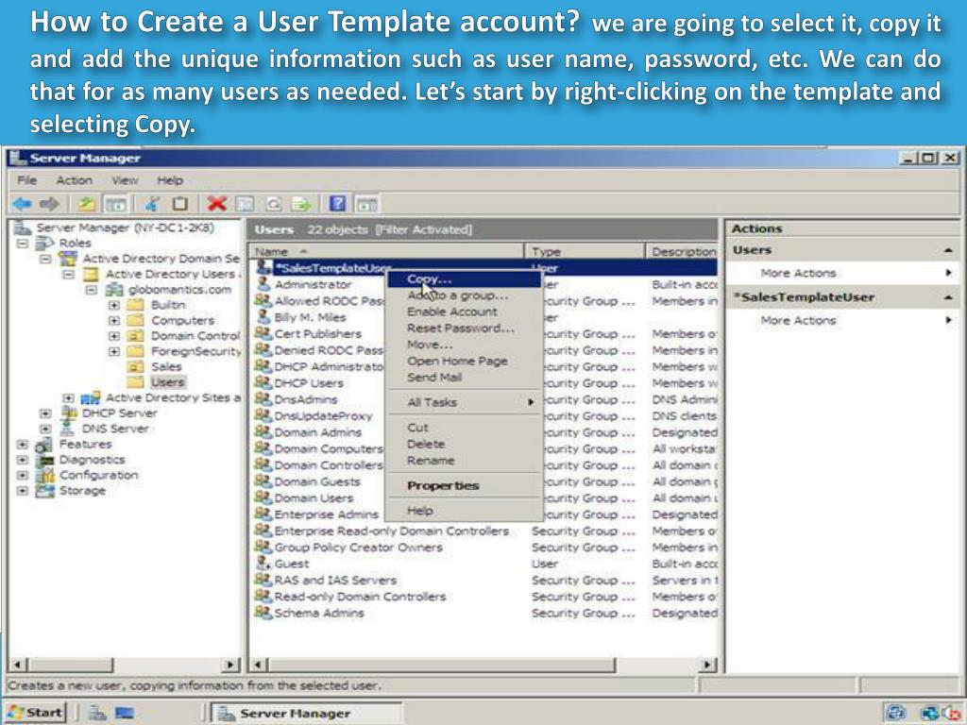
Task: Click the Copy clipboard toolbar icon
Action: [x=180, y=204]
